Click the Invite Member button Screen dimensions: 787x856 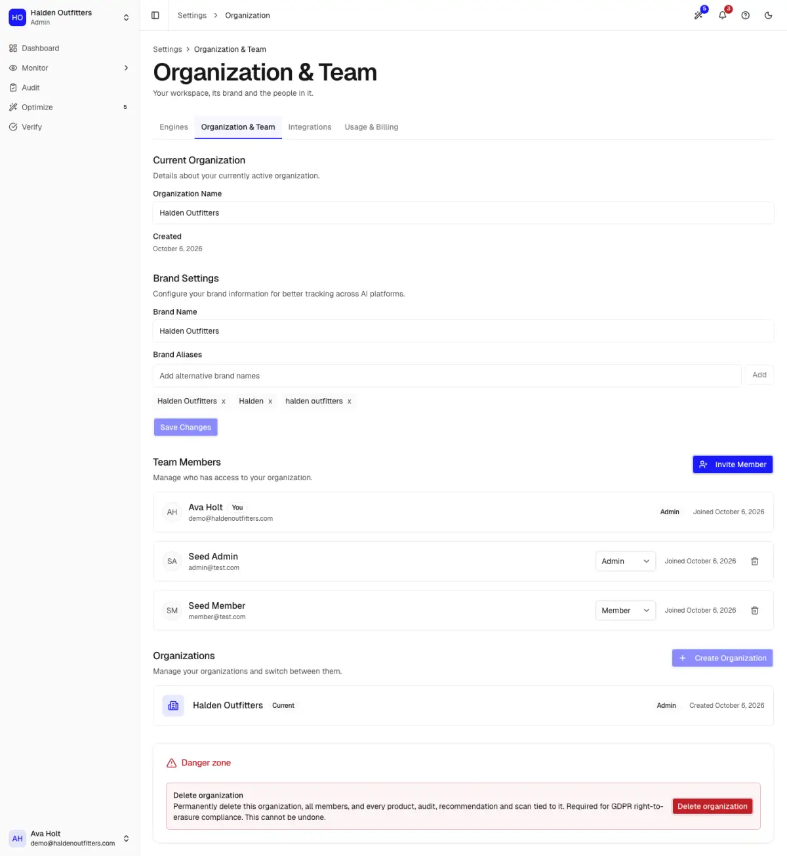pyautogui.click(x=733, y=464)
